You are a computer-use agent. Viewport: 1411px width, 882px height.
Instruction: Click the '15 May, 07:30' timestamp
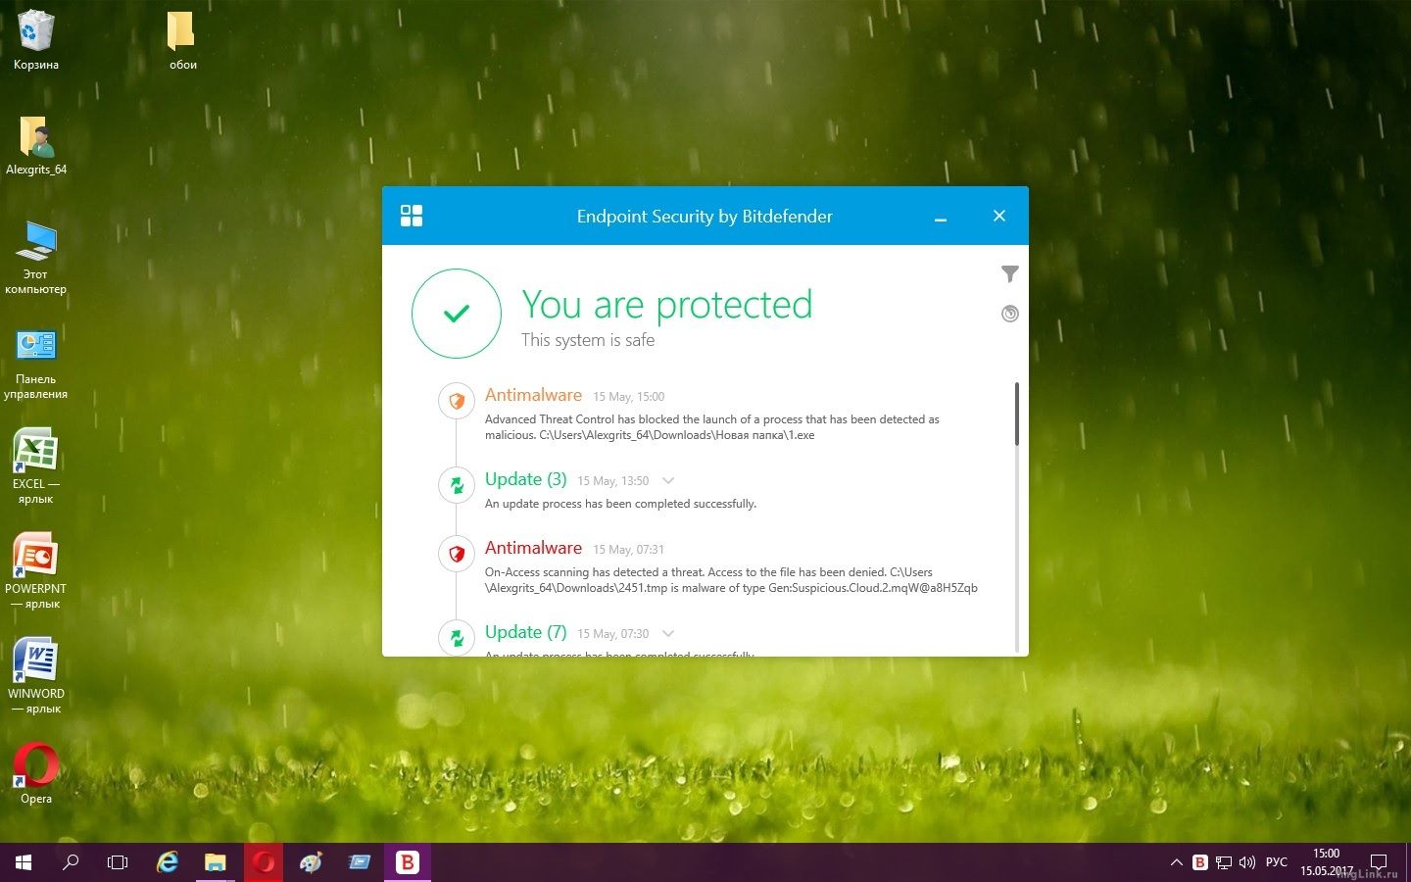613,634
